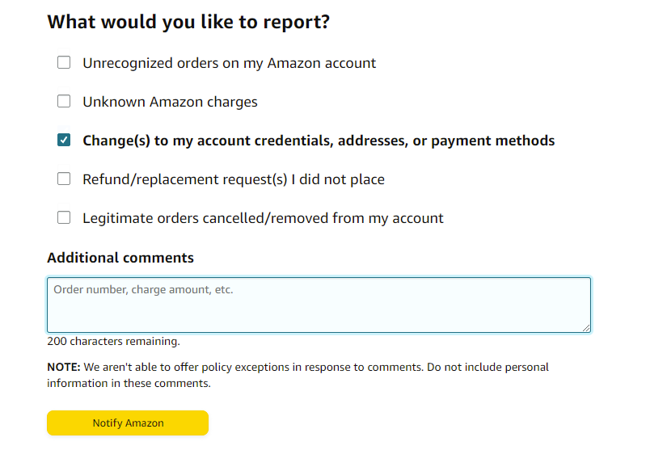Click the 'Legitimate orders cancelled/removed' label text
The image size is (667, 450).
pyautogui.click(x=263, y=218)
